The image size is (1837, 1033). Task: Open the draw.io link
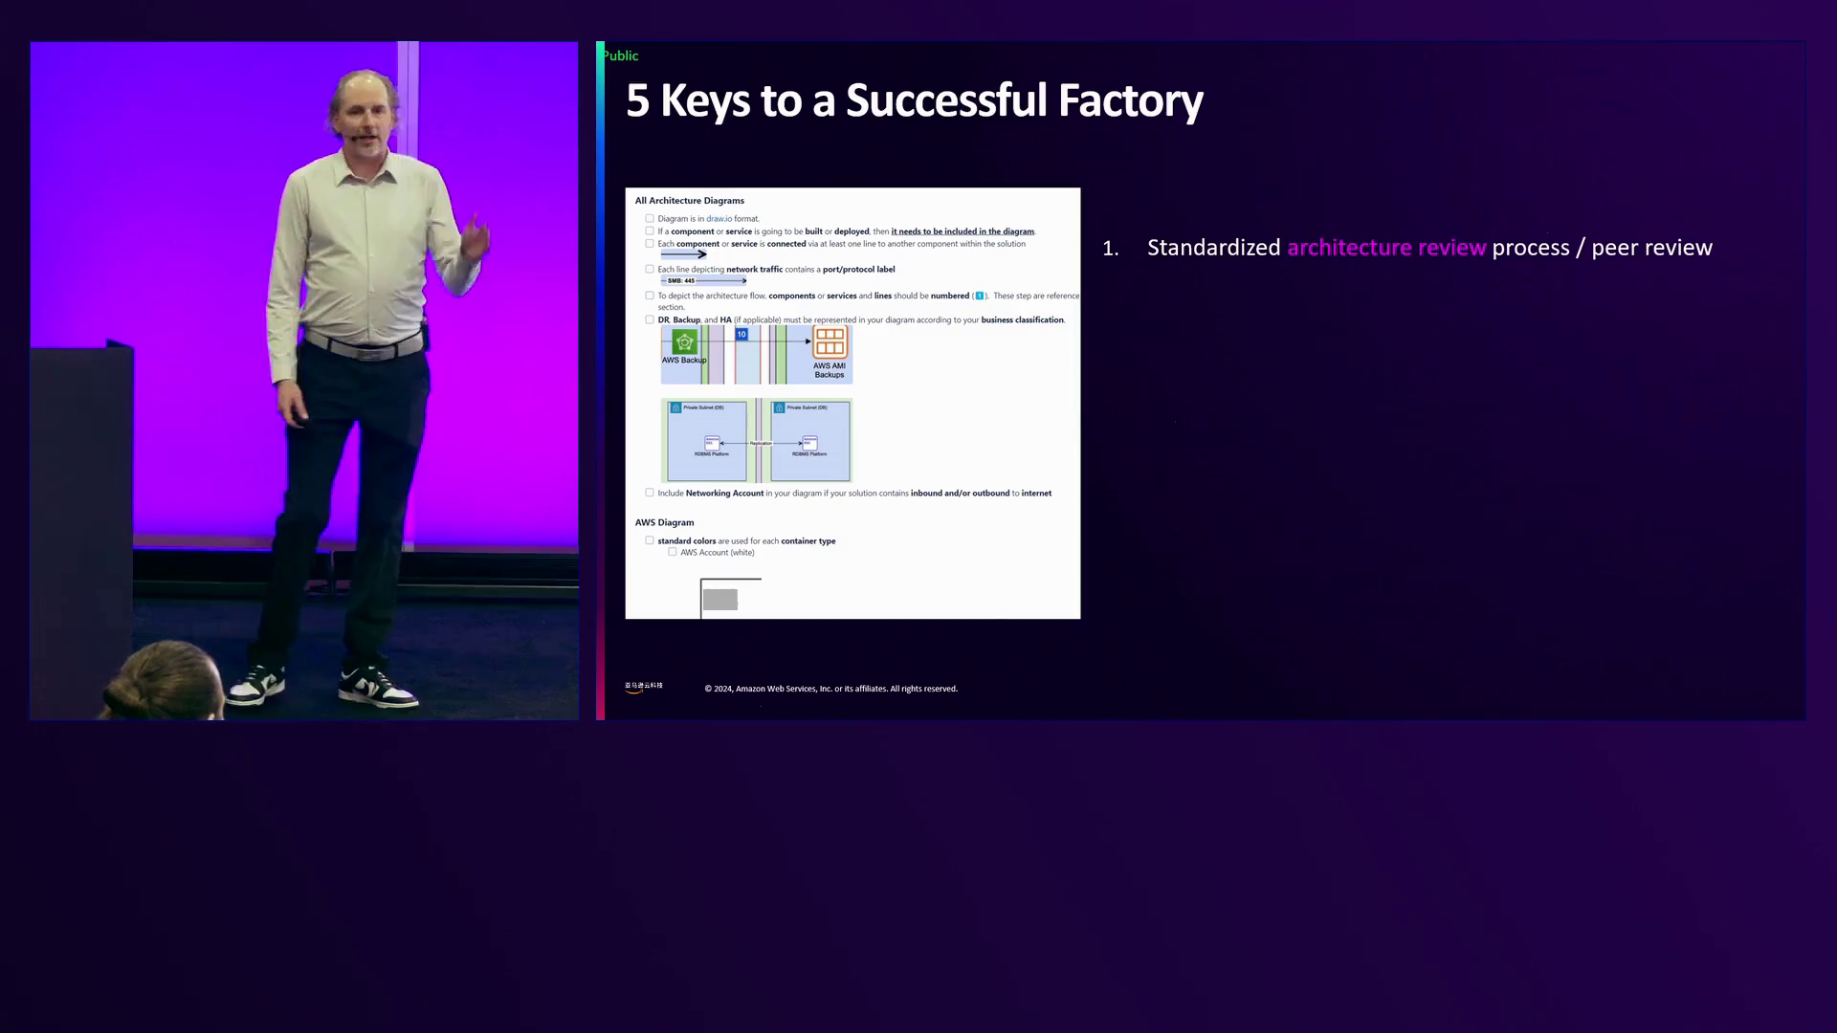click(x=719, y=219)
